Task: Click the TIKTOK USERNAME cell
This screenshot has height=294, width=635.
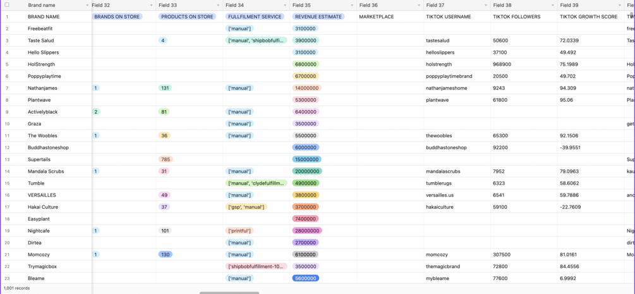Action: point(457,16)
